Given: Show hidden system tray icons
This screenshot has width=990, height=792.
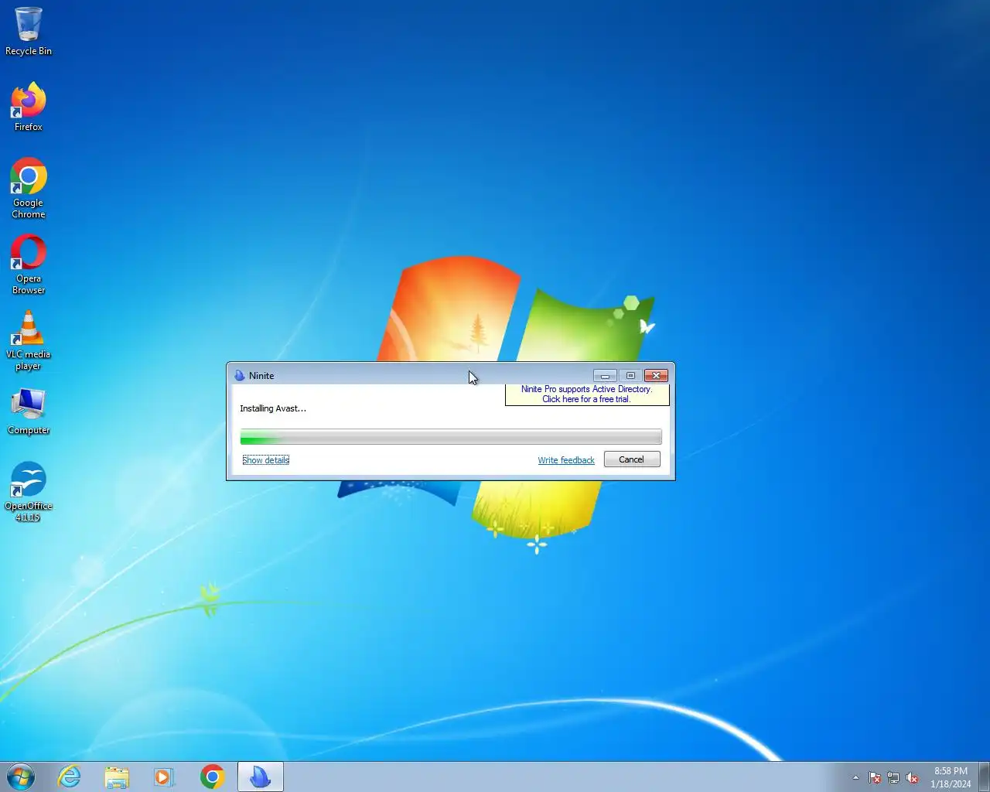Looking at the screenshot, I should tap(855, 777).
